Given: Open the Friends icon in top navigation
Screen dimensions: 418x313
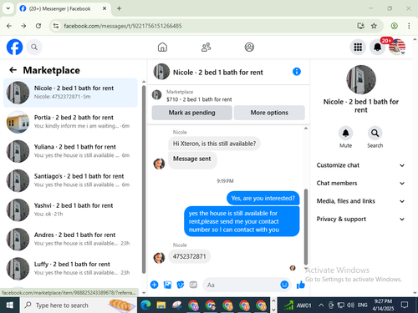Looking at the screenshot, I should 206,47.
